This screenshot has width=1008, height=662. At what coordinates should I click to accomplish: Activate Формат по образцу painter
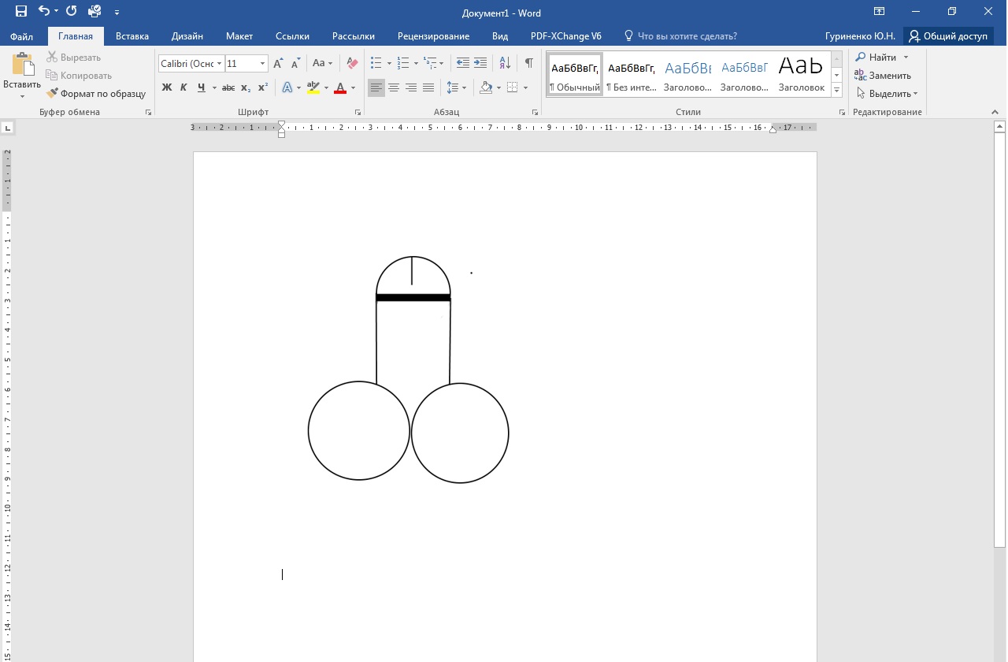click(96, 93)
